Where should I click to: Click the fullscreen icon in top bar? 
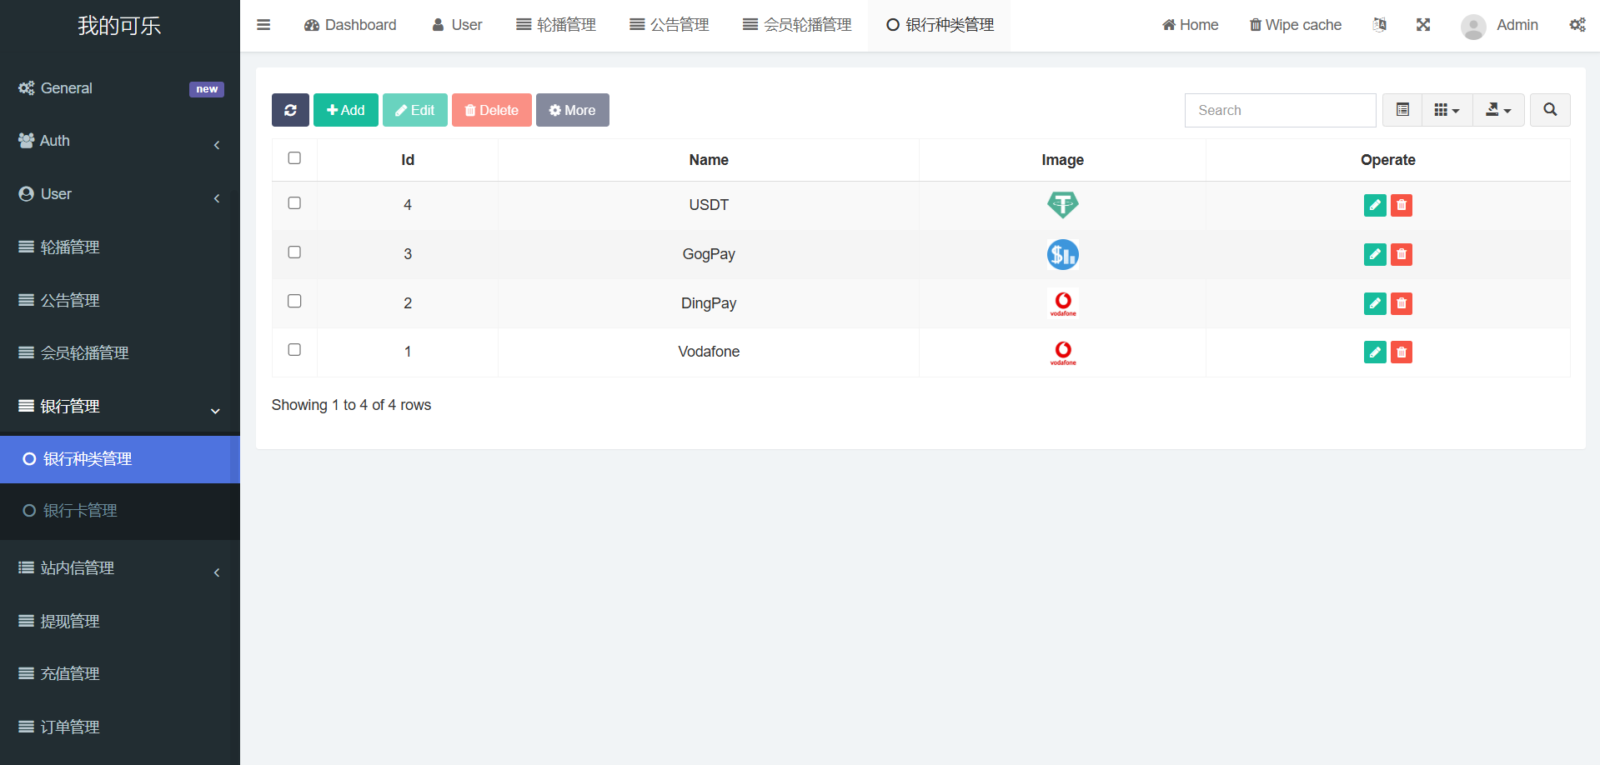click(1423, 25)
